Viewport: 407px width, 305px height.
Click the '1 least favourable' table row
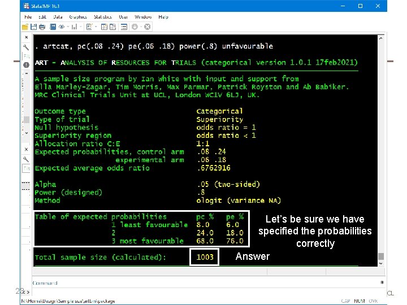(x=175, y=225)
